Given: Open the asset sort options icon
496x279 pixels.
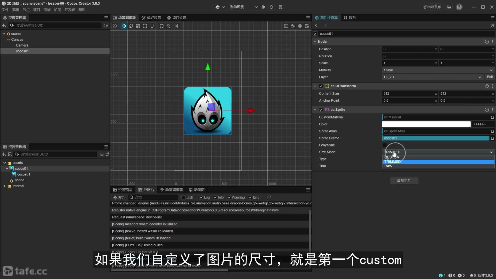Looking at the screenshot, I should [10, 154].
